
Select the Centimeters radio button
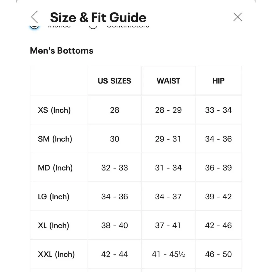click(93, 27)
